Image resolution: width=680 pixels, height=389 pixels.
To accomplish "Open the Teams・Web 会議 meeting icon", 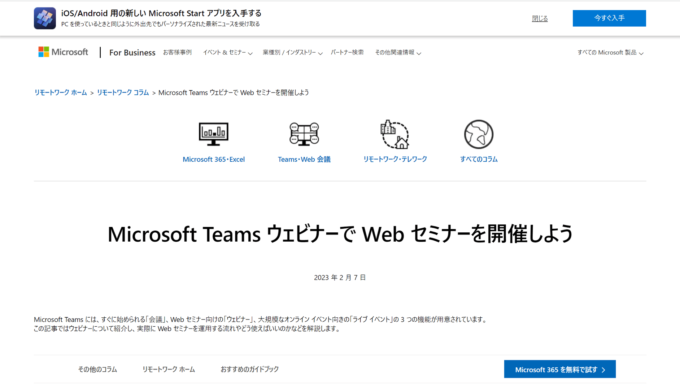I will (304, 134).
